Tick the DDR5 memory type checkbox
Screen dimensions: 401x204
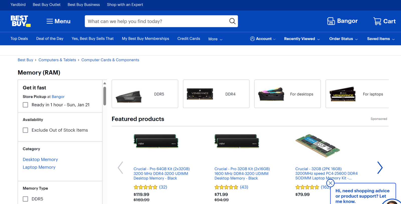26,199
